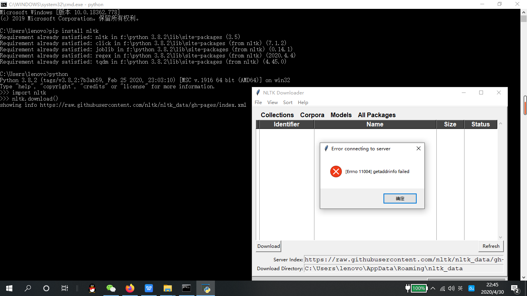
Task: Switch to the All Packages tab
Action: pyautogui.click(x=377, y=115)
